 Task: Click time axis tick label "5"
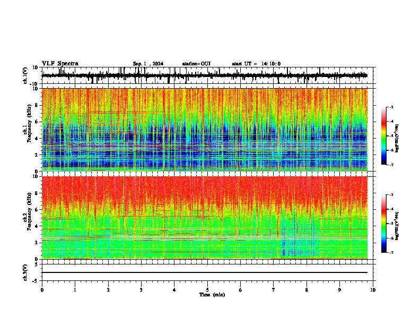coord(207,290)
